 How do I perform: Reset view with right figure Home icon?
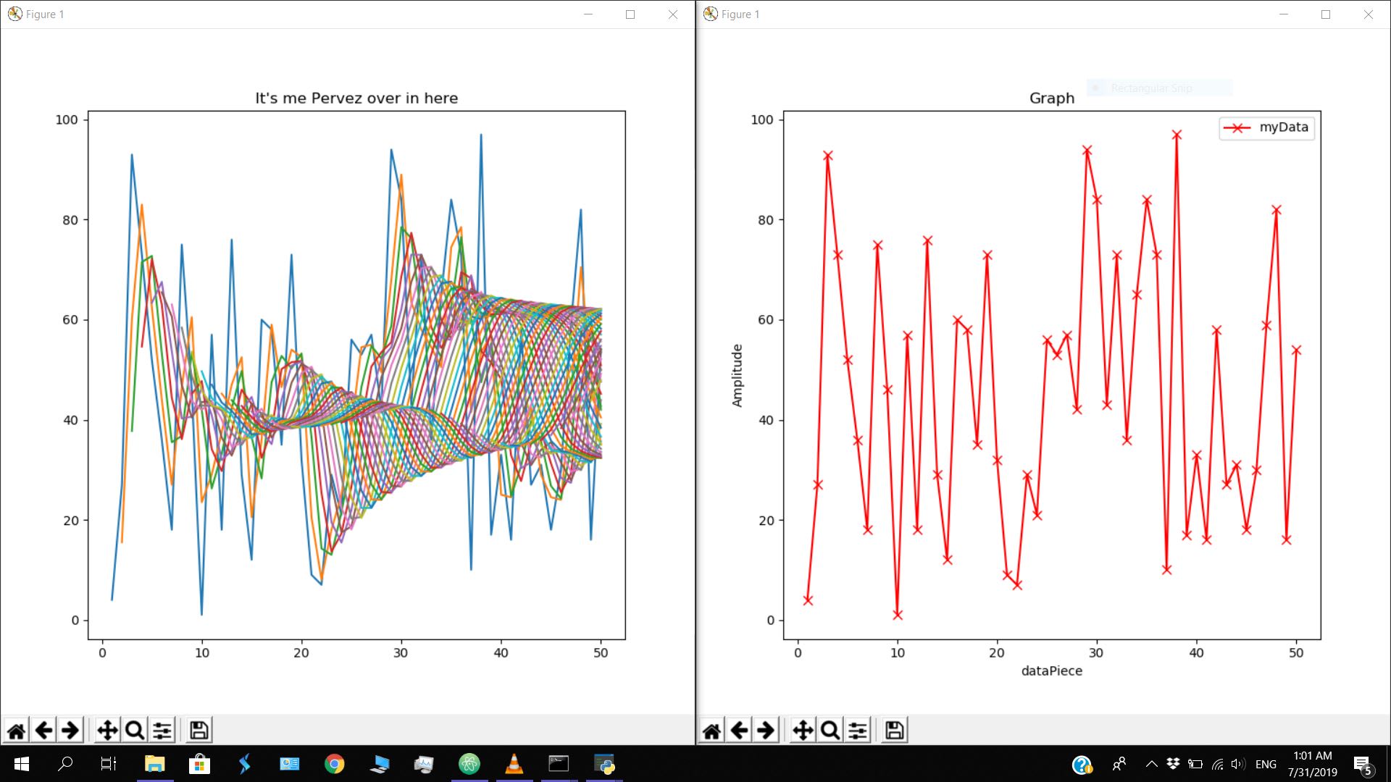[711, 730]
